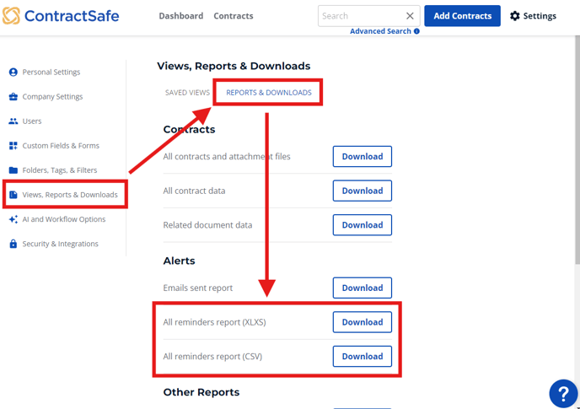This screenshot has height=409, width=580.
Task: Open Security & Integrations lock icon
Action: [x=13, y=244]
